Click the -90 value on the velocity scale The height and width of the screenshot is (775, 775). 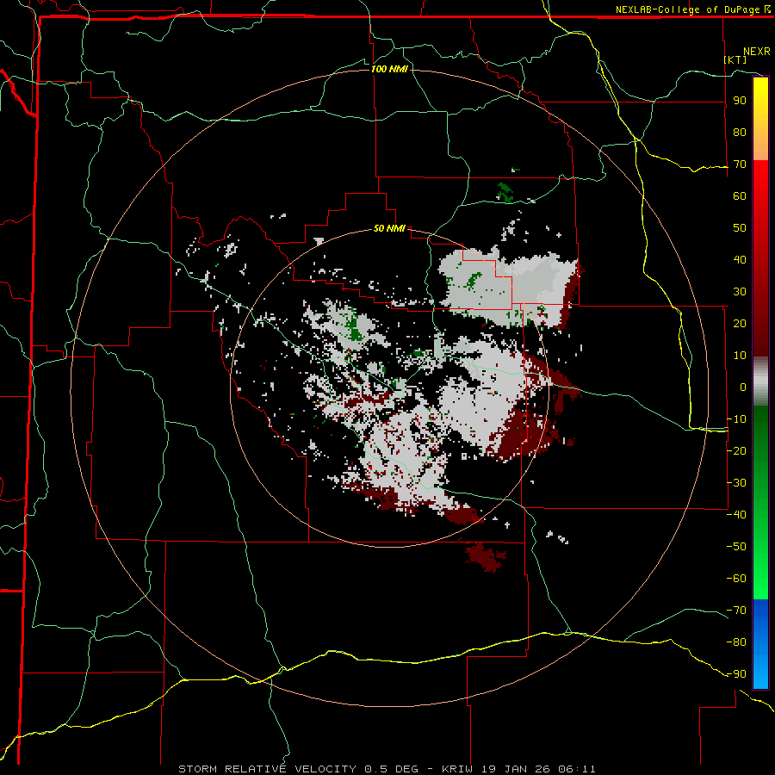tap(736, 674)
